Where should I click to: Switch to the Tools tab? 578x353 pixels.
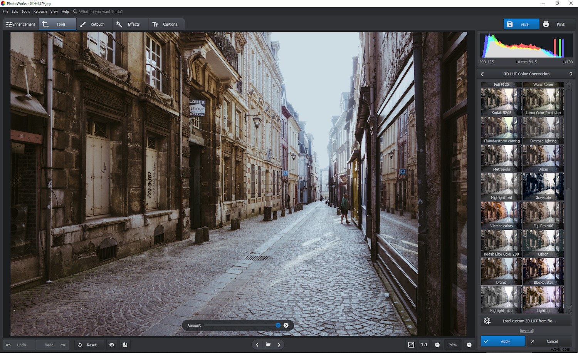[x=61, y=24]
